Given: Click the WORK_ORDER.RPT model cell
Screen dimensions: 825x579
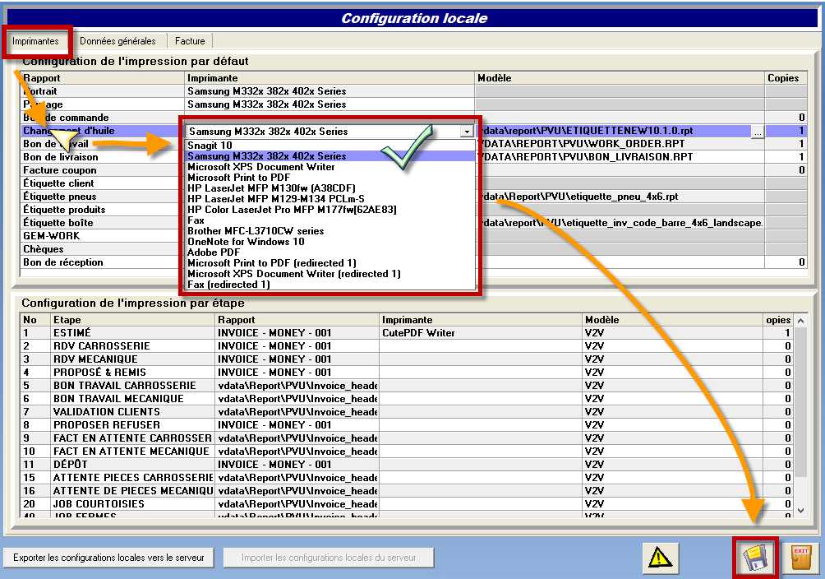Looking at the screenshot, I should tap(620, 144).
